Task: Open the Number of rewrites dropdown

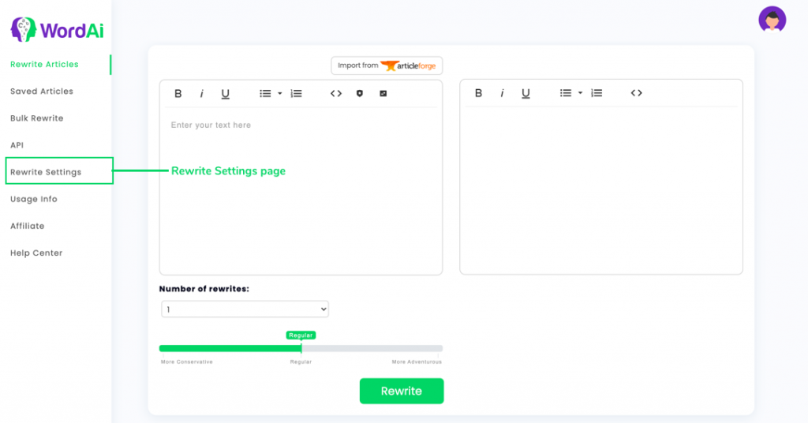Action: coord(245,309)
